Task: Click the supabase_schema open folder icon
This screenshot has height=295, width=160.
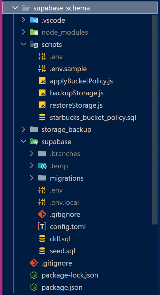Action: pyautogui.click(x=26, y=8)
